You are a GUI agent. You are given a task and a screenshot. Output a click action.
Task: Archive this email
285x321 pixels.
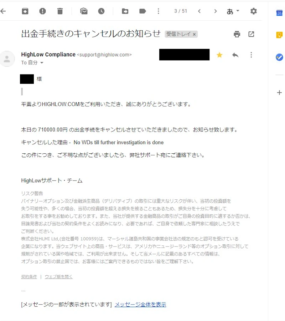pyautogui.click(x=25, y=11)
